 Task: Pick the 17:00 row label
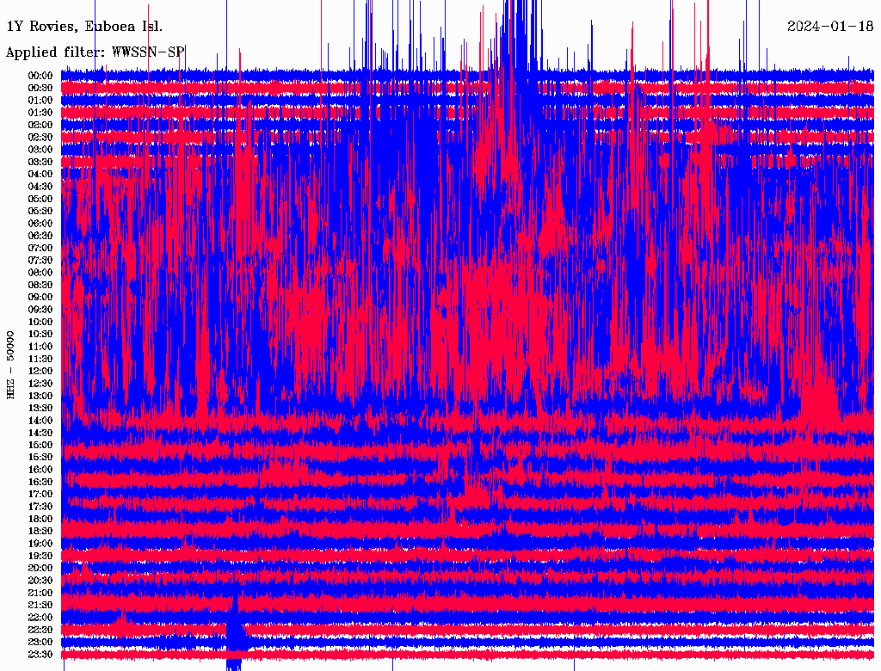coord(40,495)
